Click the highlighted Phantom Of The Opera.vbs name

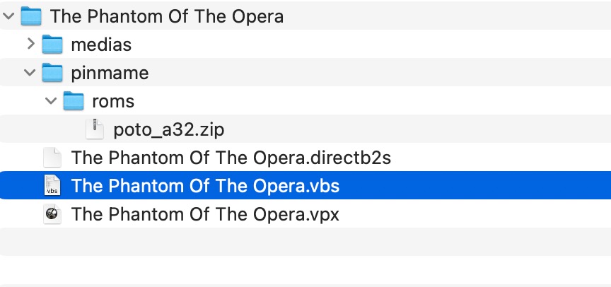click(x=205, y=186)
